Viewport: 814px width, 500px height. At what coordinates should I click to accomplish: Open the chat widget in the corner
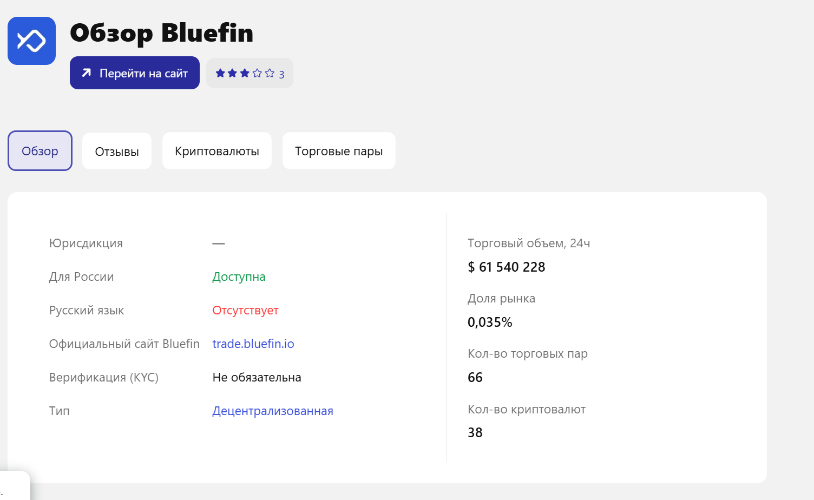tap(15, 487)
